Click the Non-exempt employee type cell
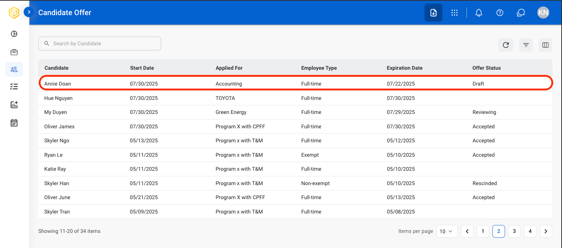 coord(316,183)
